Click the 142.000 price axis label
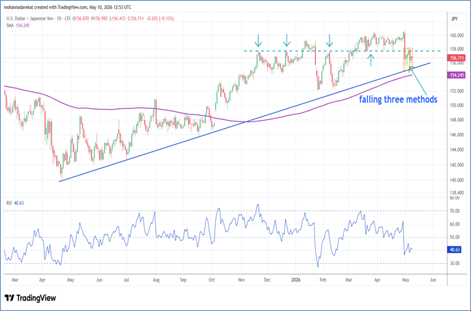 coord(457,165)
